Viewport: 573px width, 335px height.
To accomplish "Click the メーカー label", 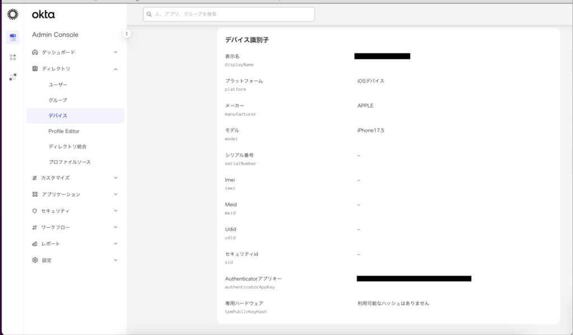I will click(x=234, y=106).
